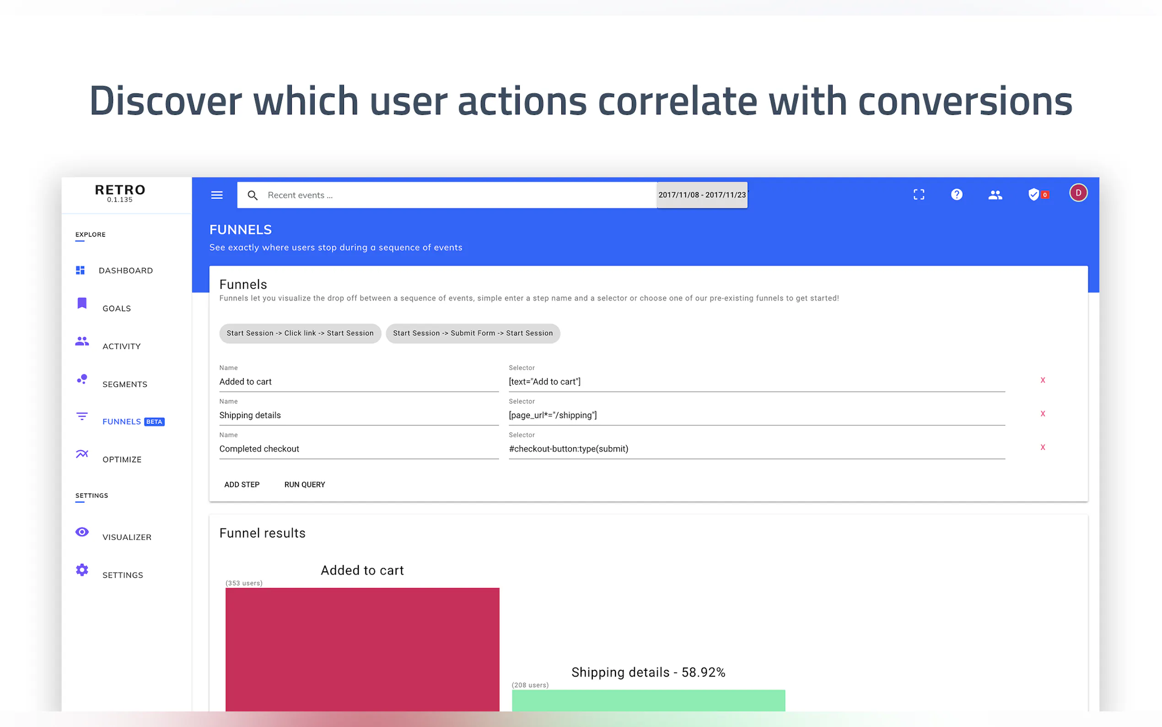
Task: Open the user avatar D menu
Action: pyautogui.click(x=1078, y=193)
